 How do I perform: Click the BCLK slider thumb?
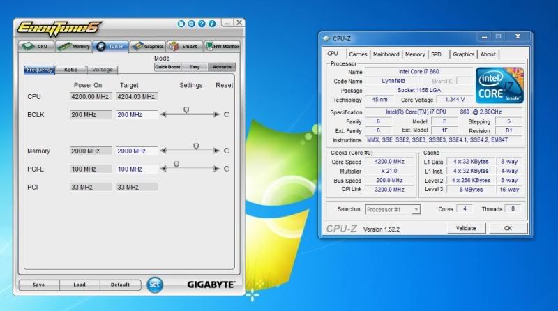186,110
